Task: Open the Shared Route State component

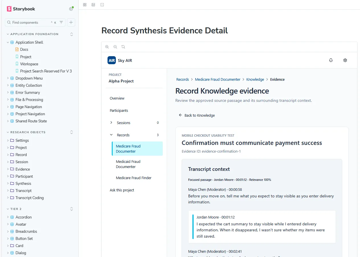Action: 31,121
